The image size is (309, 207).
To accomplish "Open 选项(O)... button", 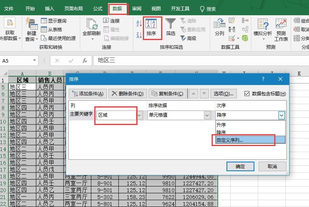I will tap(223, 94).
